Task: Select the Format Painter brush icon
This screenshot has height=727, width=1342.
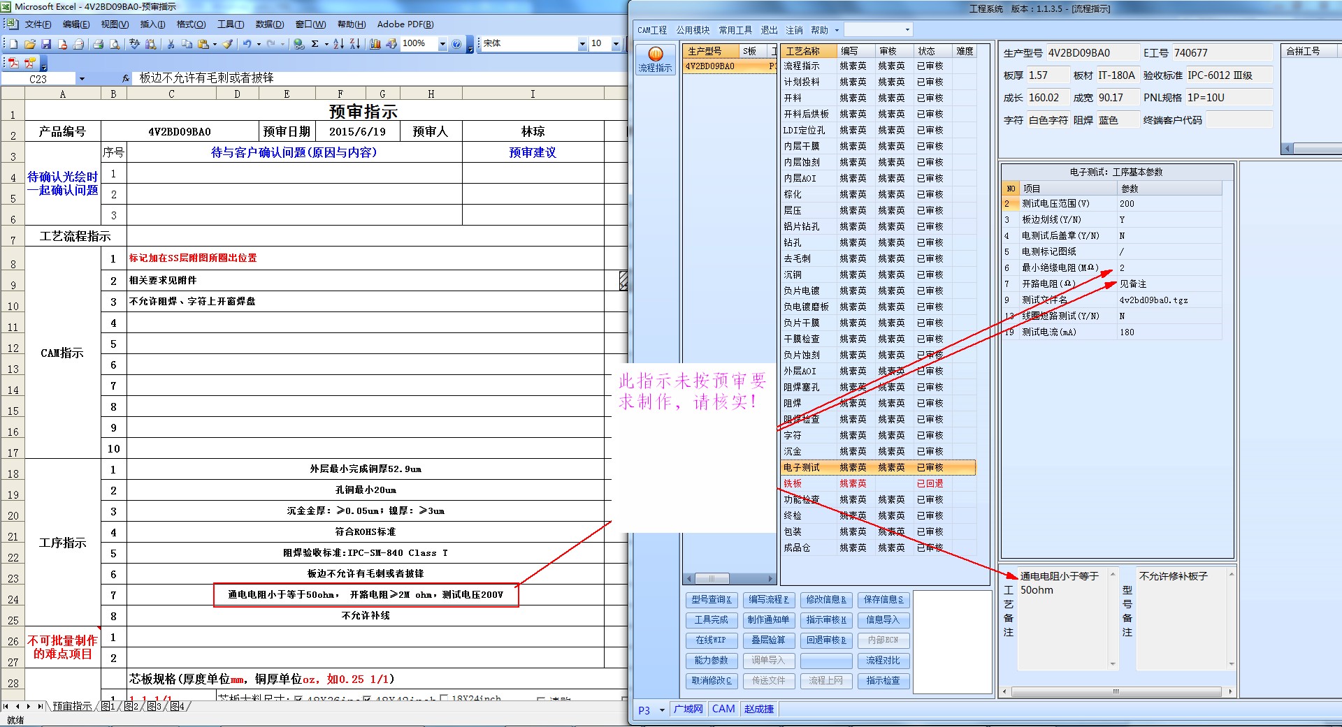Action: tap(228, 44)
